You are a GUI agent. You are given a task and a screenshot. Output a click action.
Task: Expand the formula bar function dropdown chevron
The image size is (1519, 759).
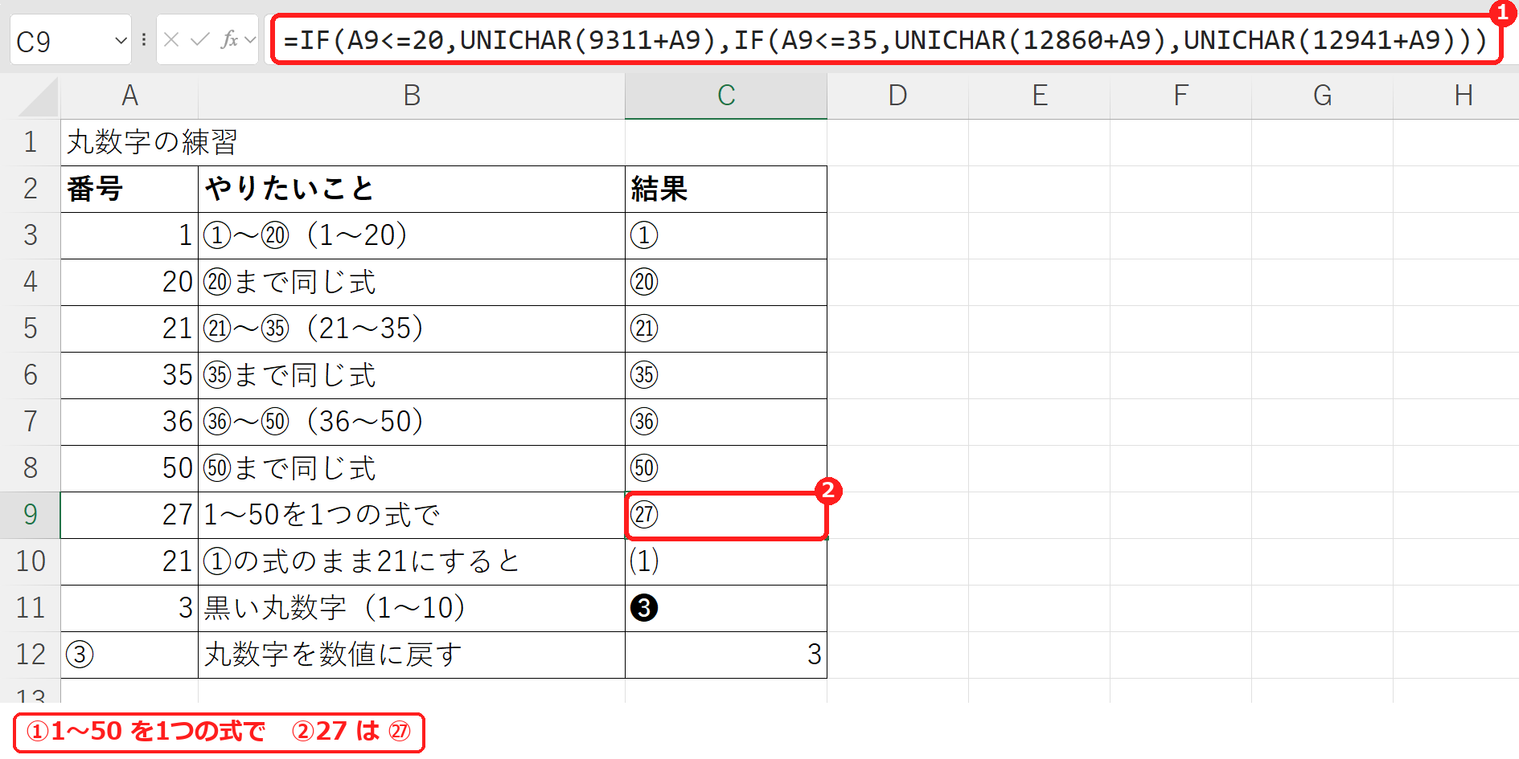tap(250, 39)
